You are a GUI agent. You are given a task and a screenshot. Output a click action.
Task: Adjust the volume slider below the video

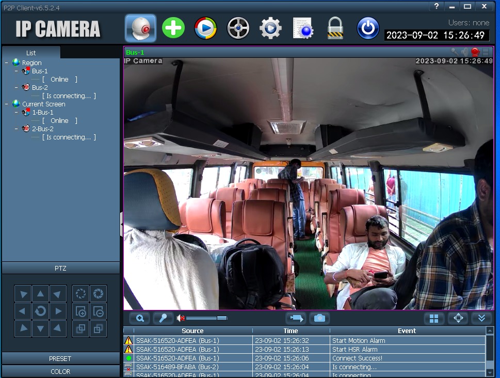coord(206,318)
